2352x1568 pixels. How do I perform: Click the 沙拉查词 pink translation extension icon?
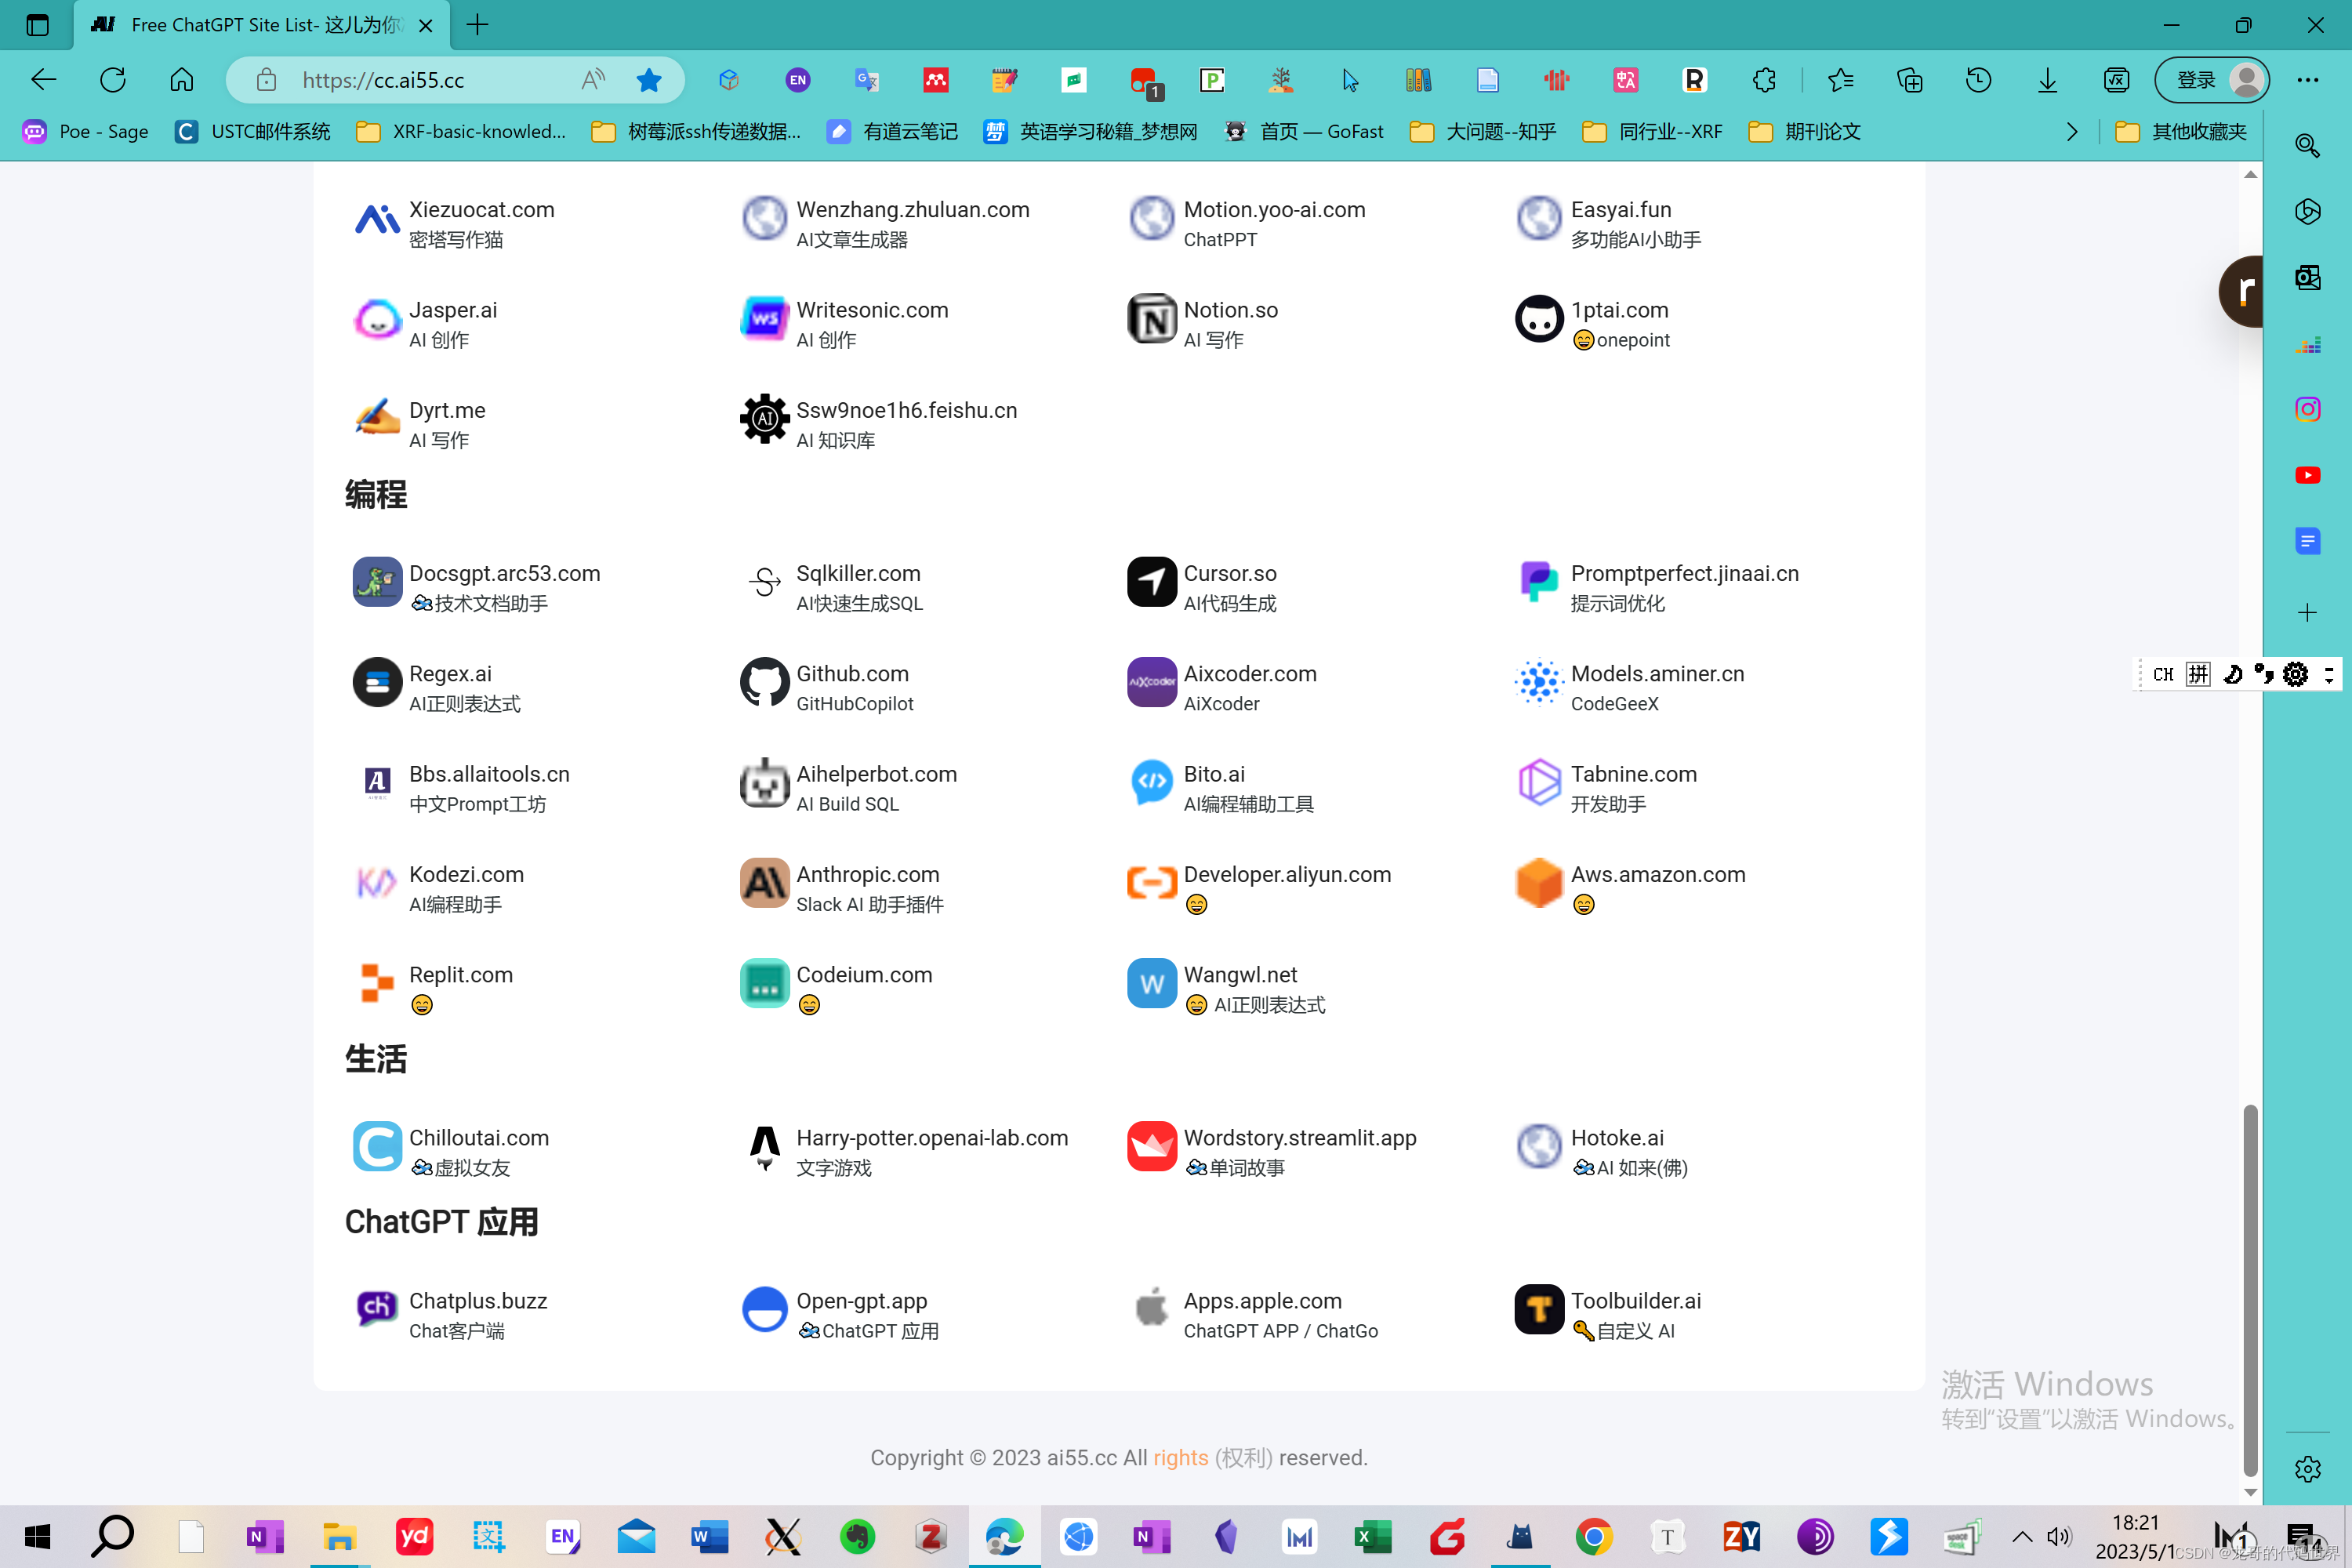[1626, 80]
